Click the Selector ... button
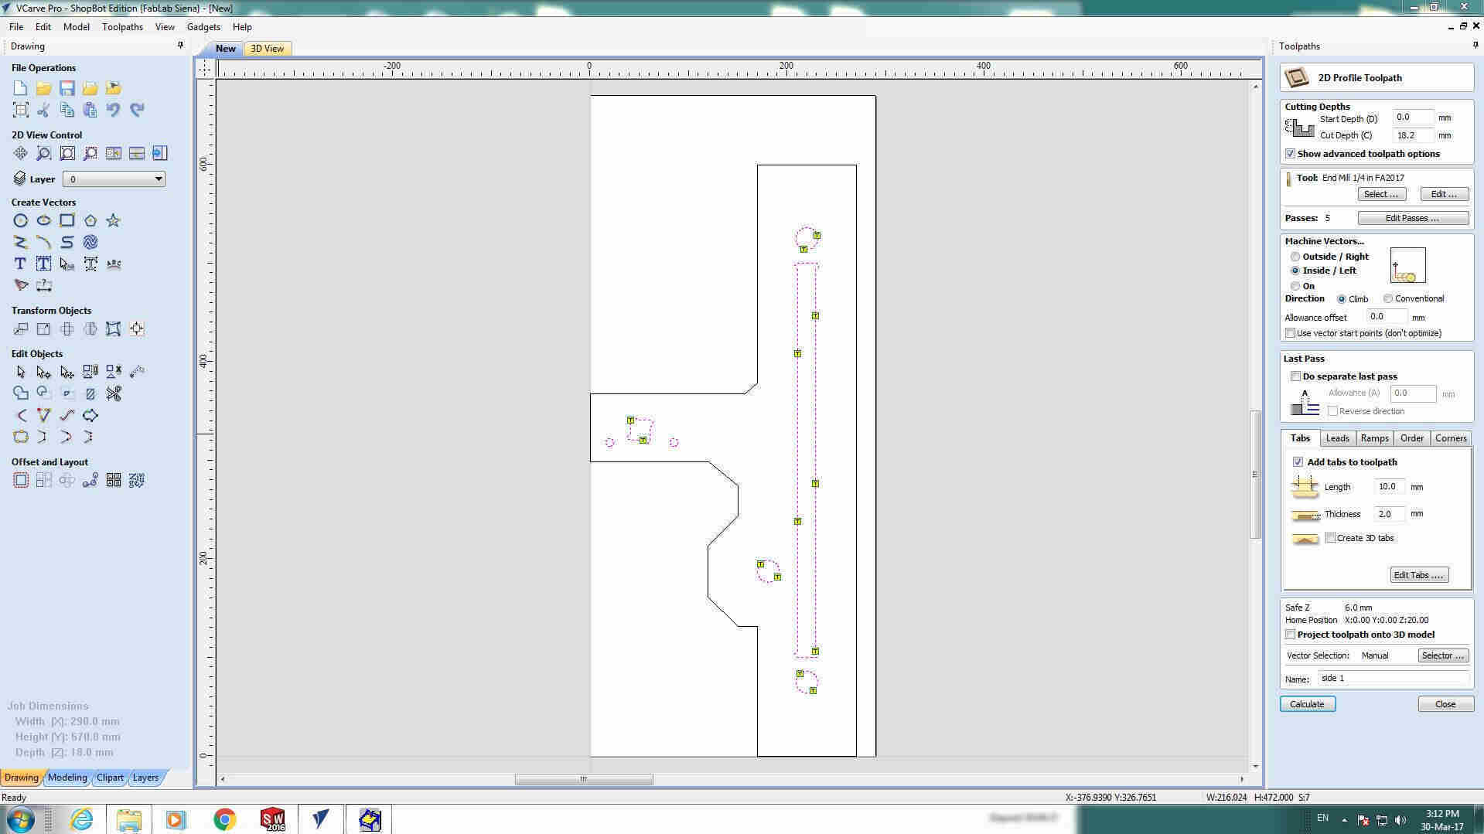This screenshot has height=834, width=1484. pyautogui.click(x=1443, y=655)
